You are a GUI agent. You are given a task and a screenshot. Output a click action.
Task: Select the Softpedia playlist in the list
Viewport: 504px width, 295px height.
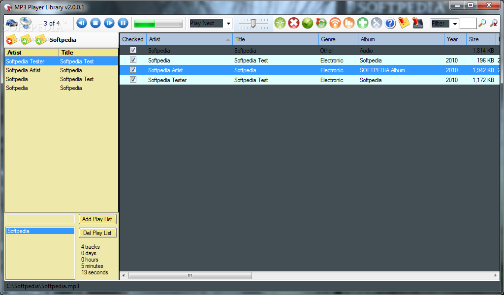coord(40,231)
